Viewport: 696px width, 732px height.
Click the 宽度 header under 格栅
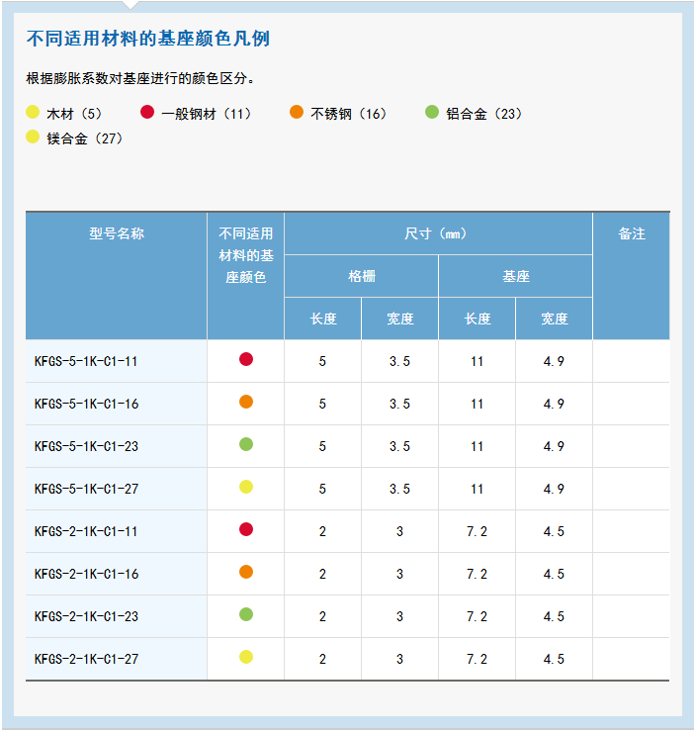point(399,319)
